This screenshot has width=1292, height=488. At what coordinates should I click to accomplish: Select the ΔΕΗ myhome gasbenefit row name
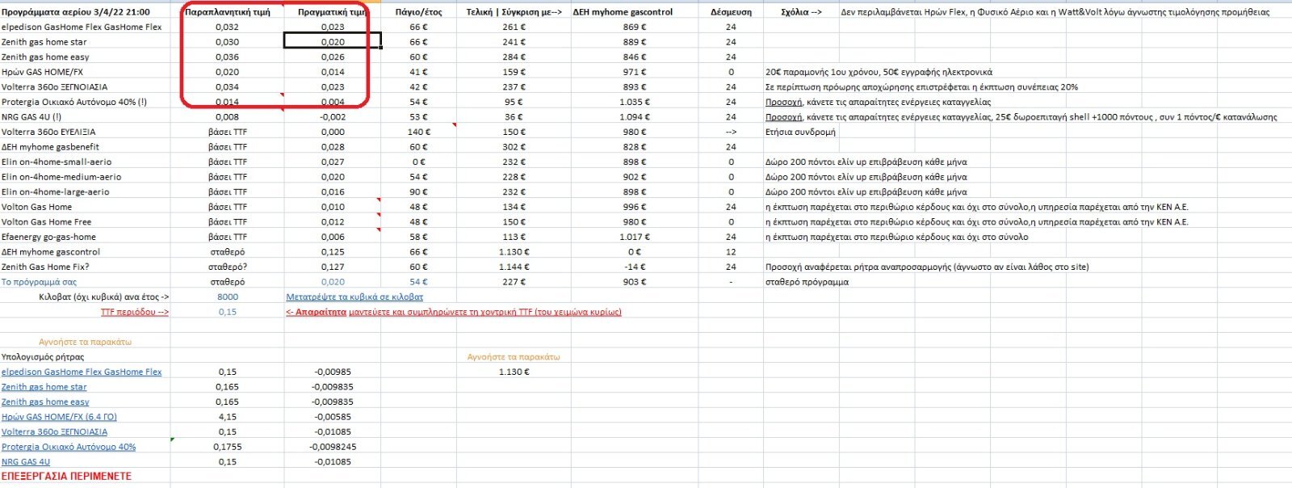point(50,147)
